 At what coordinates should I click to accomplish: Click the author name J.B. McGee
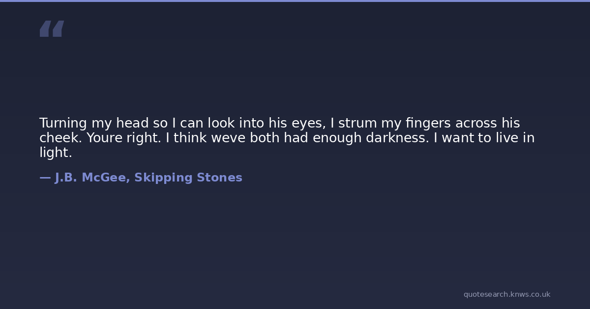92,178
